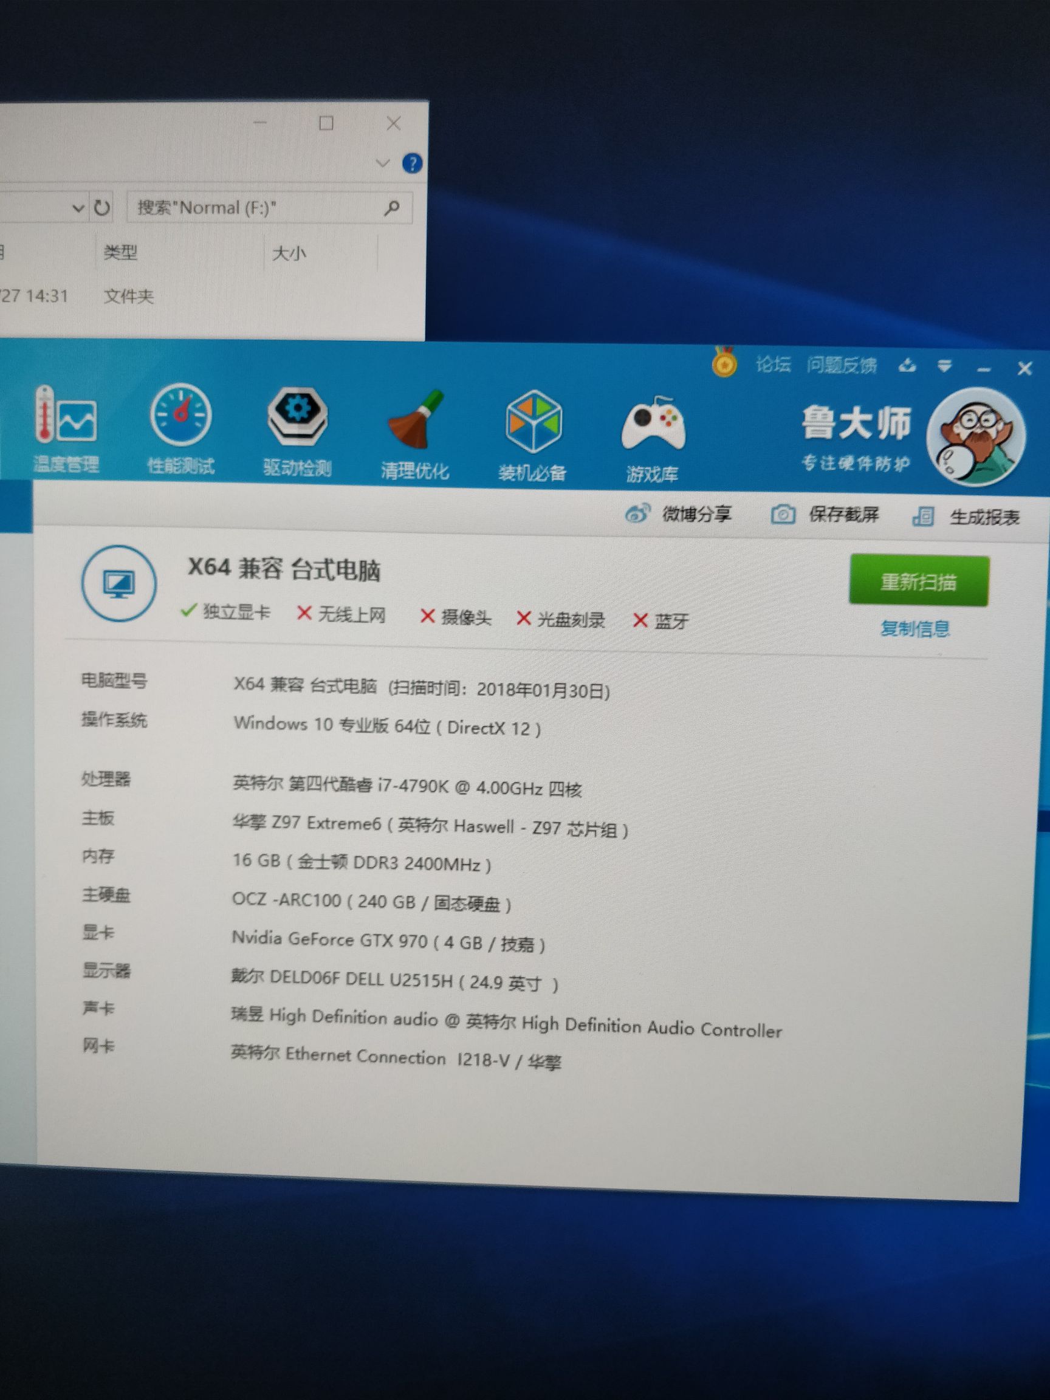Click the gold medal trophy icon
This screenshot has width=1050, height=1400.
point(724,363)
